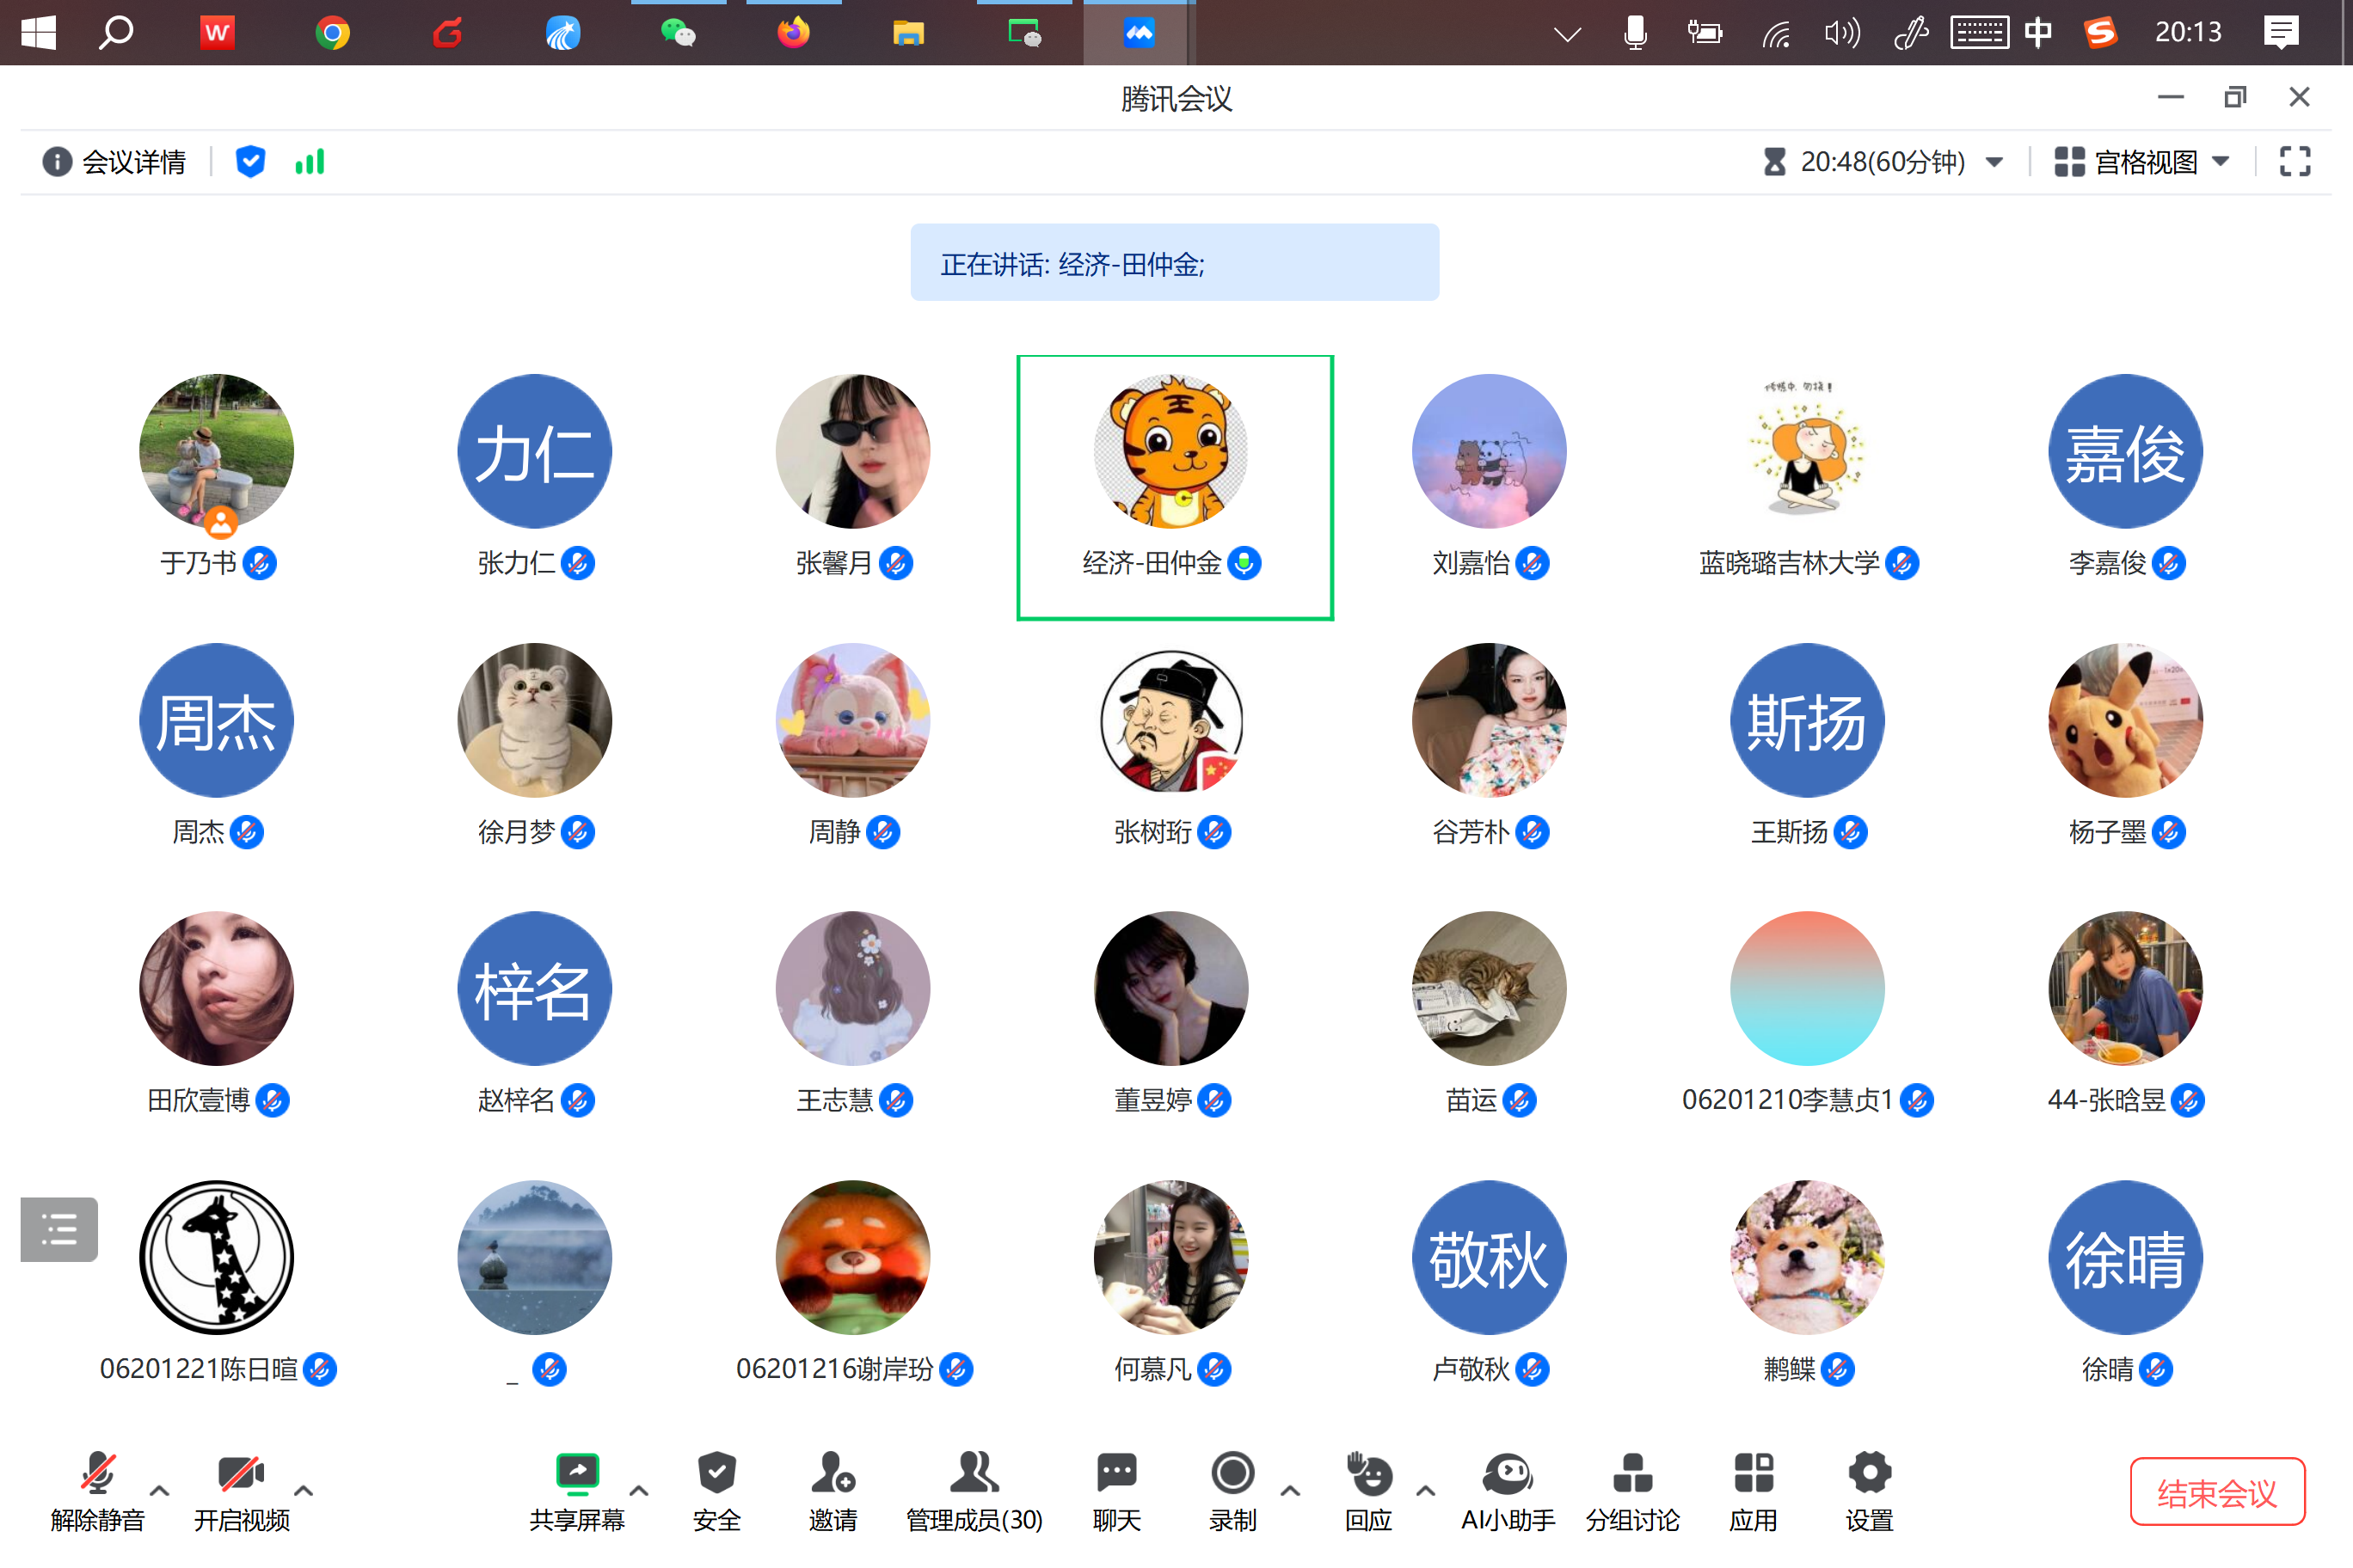Open Chrome from the taskbar
This screenshot has height=1568, width=2353.
pos(332,33)
